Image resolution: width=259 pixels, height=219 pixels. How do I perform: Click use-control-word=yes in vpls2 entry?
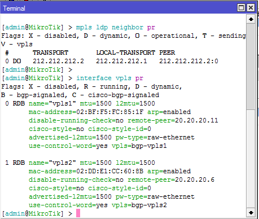coord(68,205)
